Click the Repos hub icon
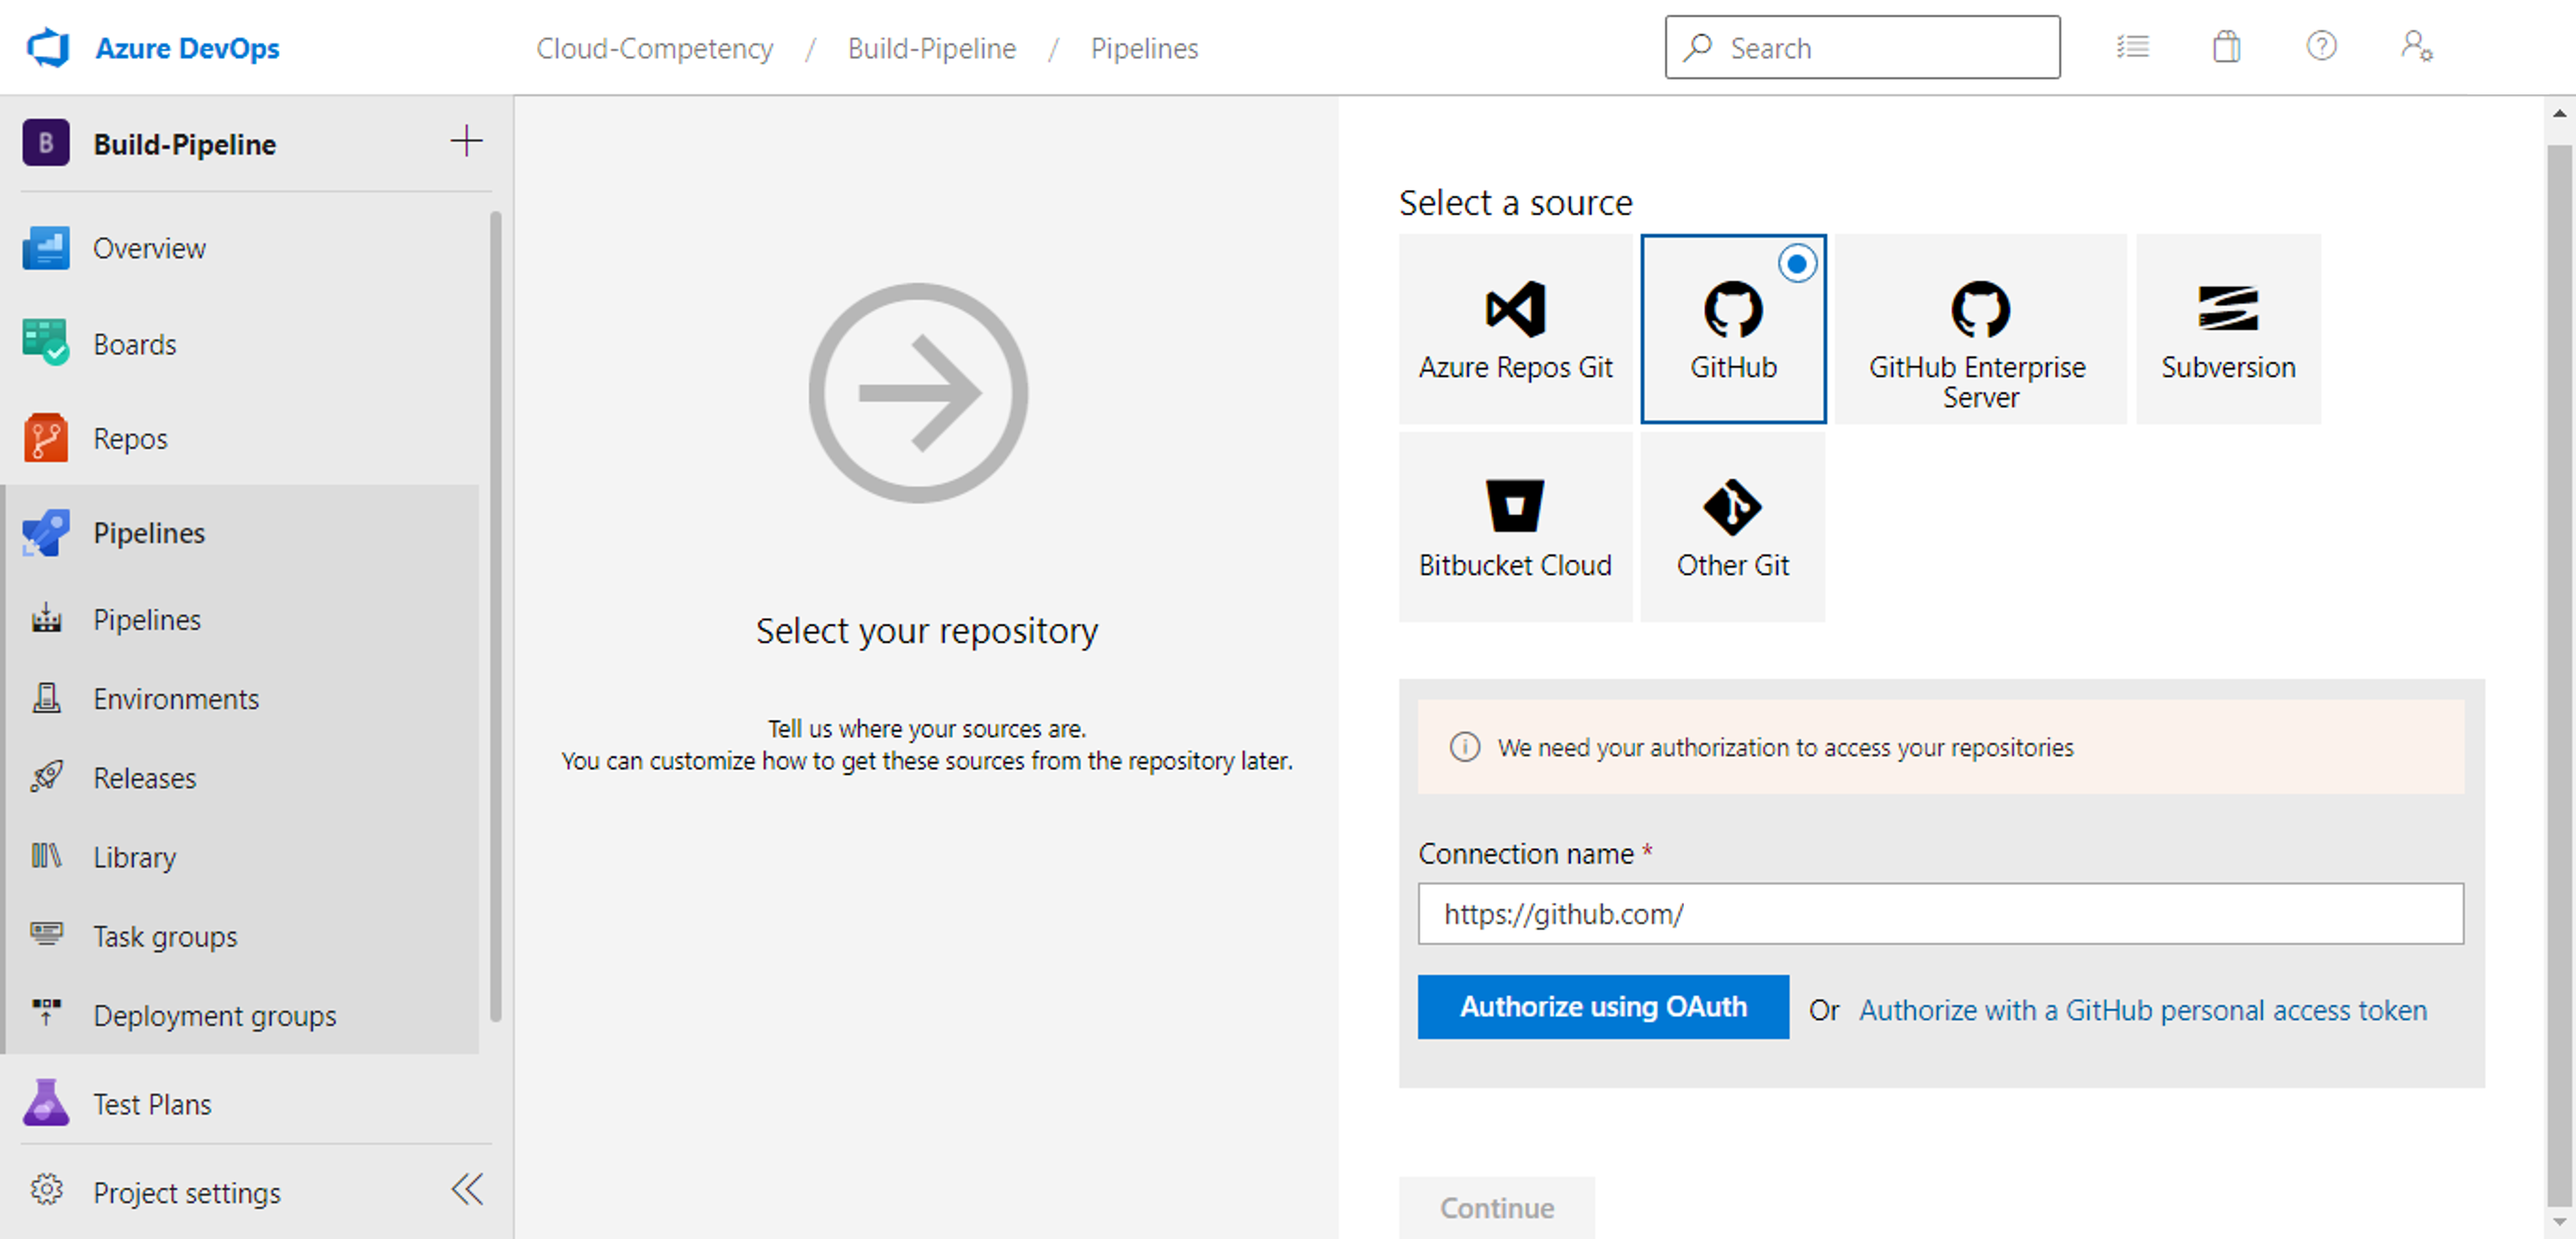 [x=46, y=438]
